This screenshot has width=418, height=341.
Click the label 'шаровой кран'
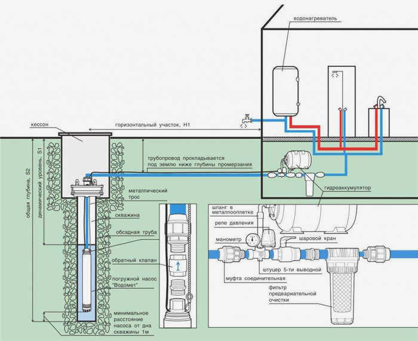pyautogui.click(x=318, y=238)
